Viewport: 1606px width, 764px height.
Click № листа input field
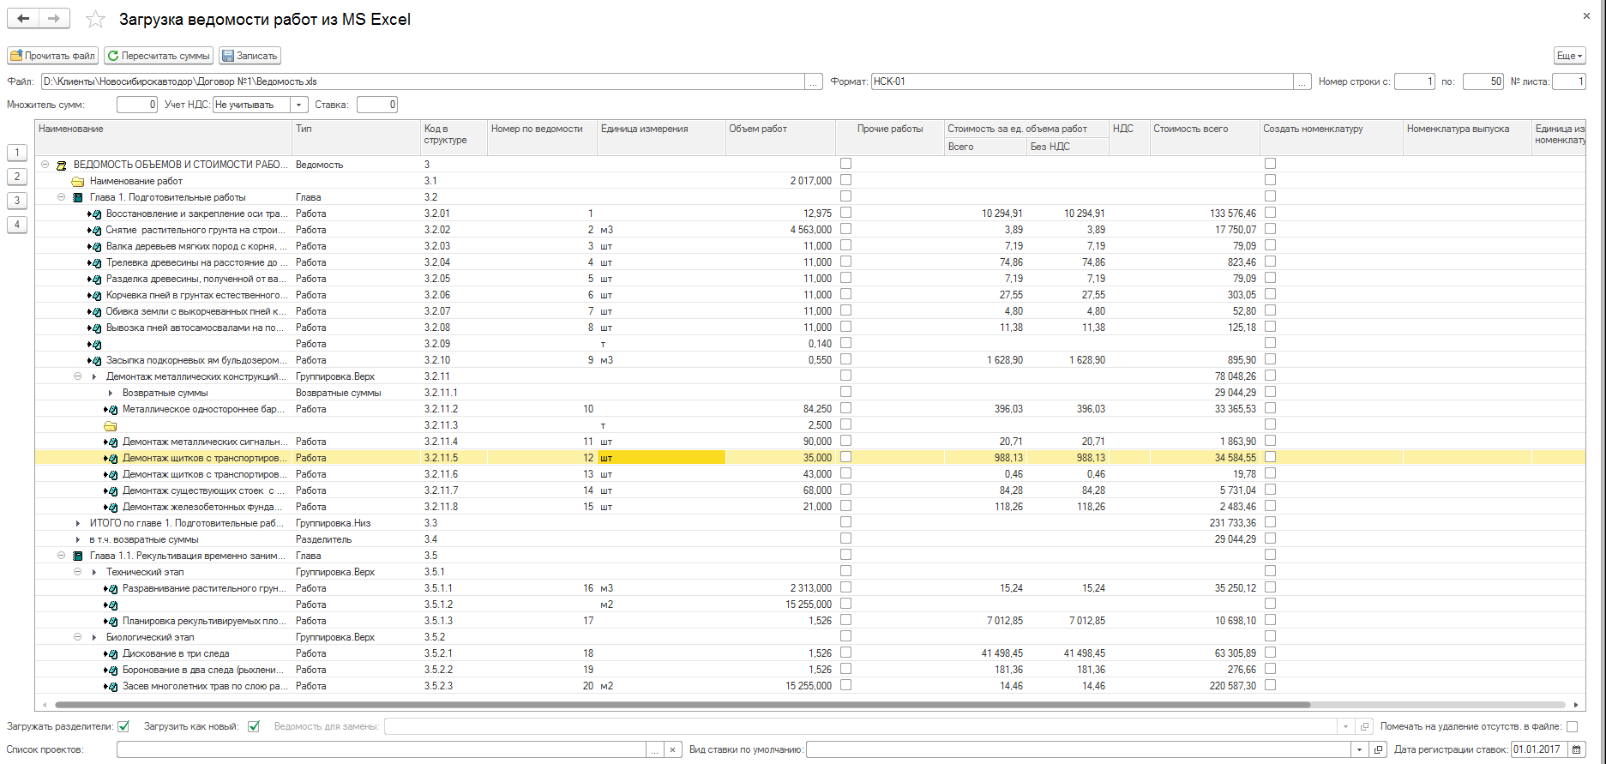pyautogui.click(x=1568, y=81)
